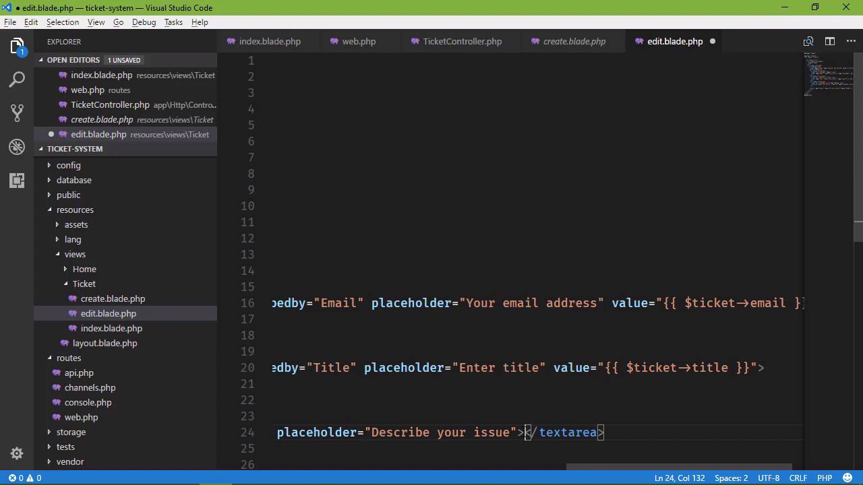The height and width of the screenshot is (485, 863).
Task: Open web.php in the routes folder
Action: point(81,417)
